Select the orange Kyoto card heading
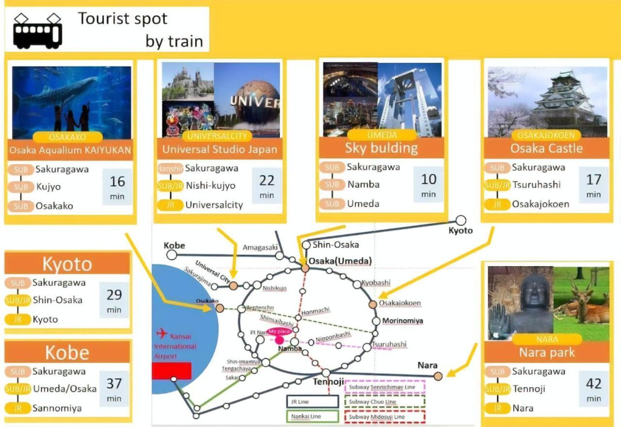This screenshot has width=621, height=427. click(x=67, y=264)
